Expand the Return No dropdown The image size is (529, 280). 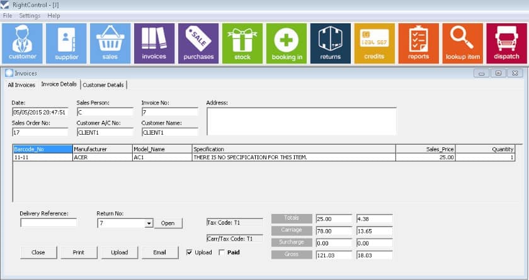(149, 223)
